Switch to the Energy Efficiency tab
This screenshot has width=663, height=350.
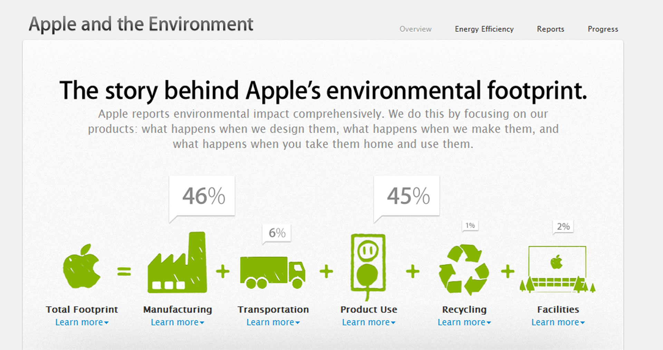click(484, 29)
